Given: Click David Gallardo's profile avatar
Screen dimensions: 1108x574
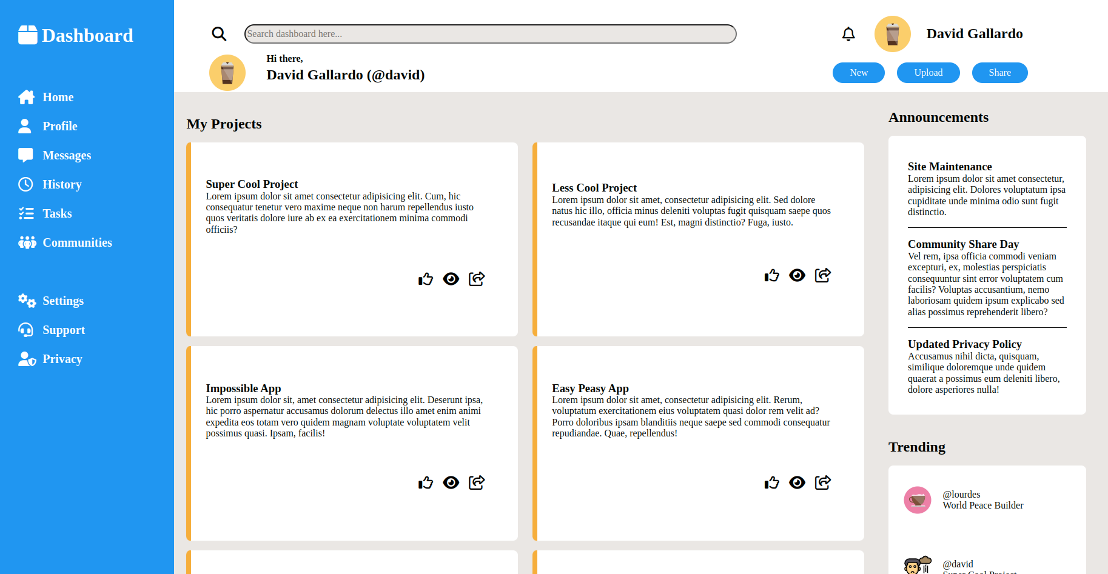Looking at the screenshot, I should click(x=892, y=33).
